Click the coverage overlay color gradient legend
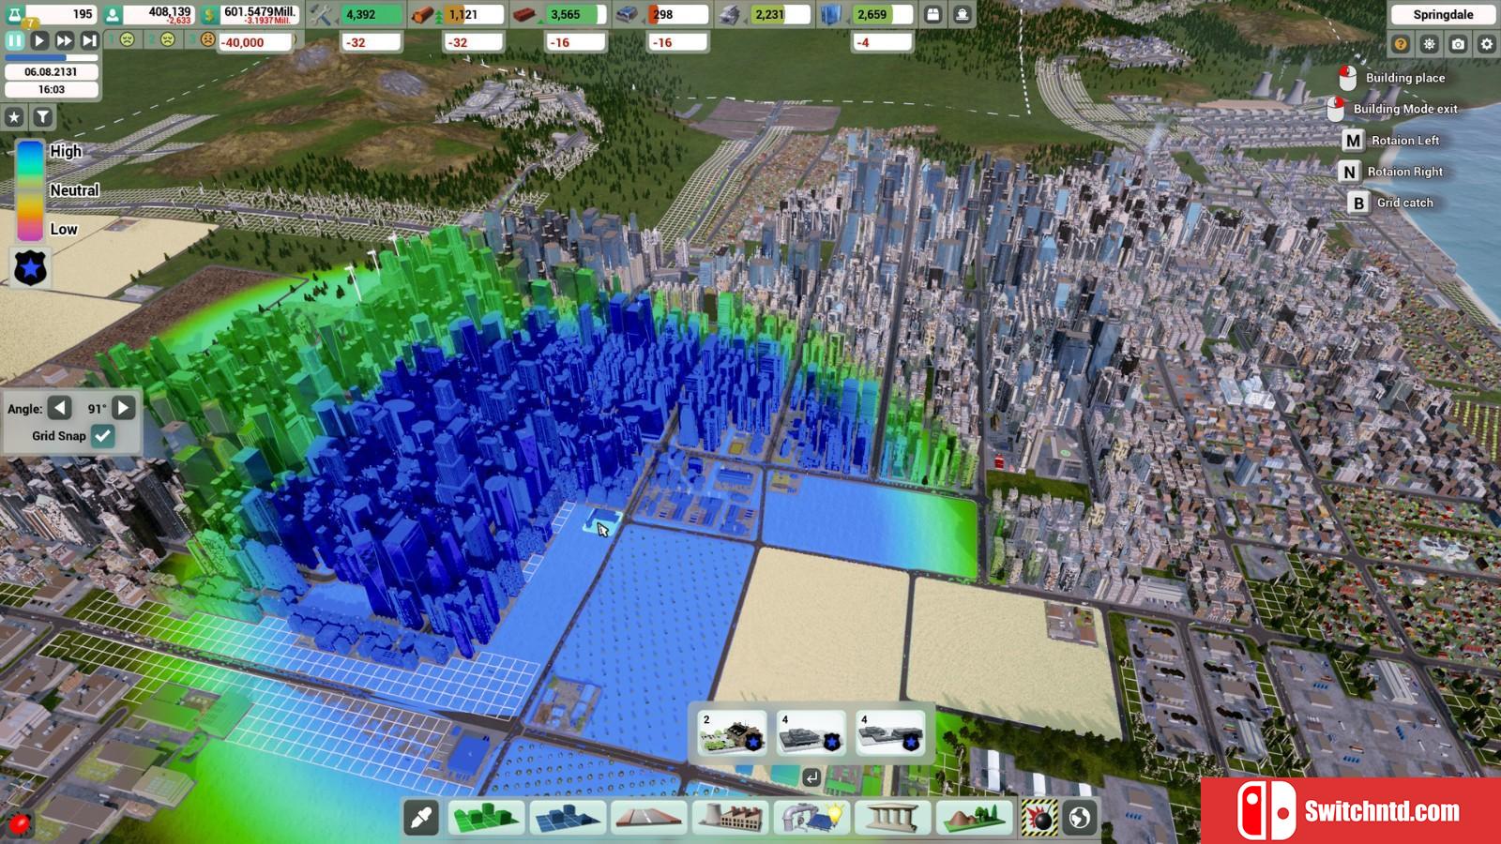Image resolution: width=1501 pixels, height=844 pixels. click(29, 190)
